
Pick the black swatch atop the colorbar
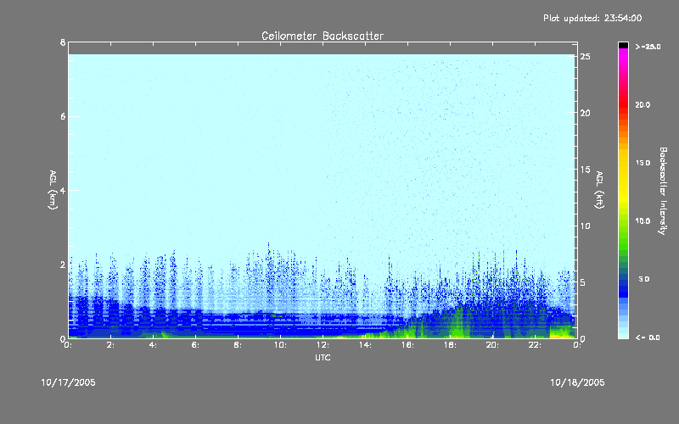click(623, 45)
